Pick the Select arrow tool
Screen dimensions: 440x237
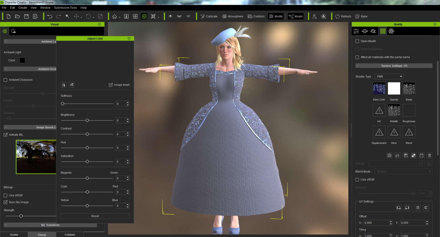click(67, 16)
